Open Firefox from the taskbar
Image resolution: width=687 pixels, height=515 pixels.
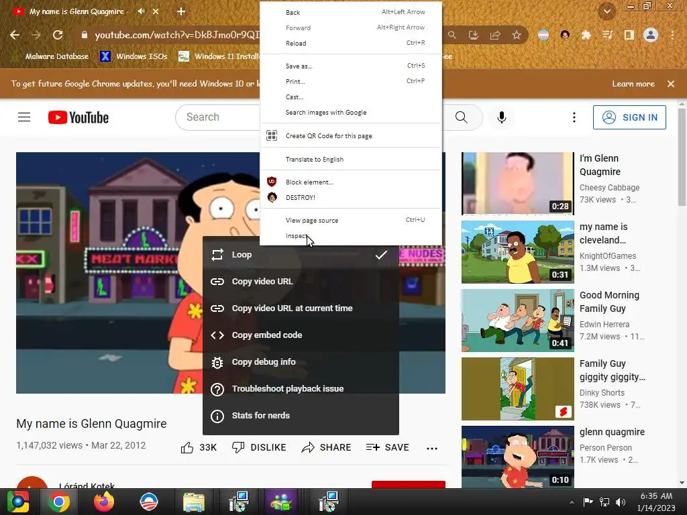[104, 502]
